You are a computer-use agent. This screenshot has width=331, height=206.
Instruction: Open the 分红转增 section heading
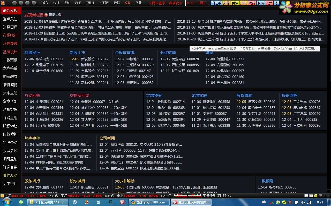tap(168, 53)
